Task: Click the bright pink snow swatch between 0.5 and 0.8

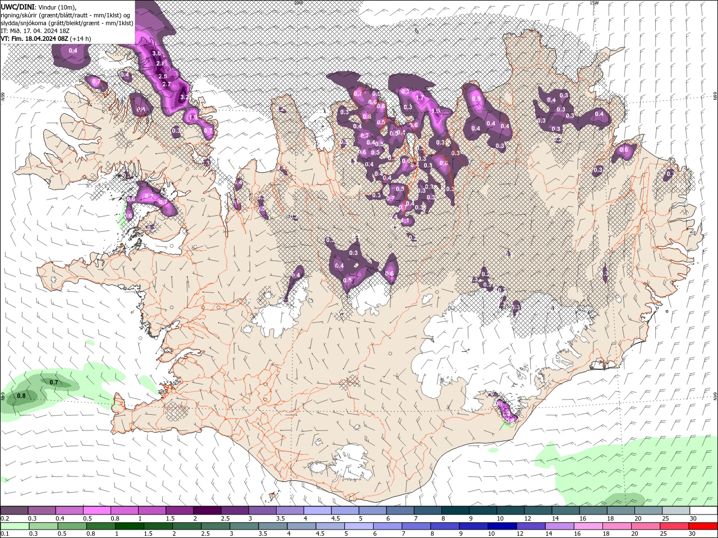Action: pos(96,511)
